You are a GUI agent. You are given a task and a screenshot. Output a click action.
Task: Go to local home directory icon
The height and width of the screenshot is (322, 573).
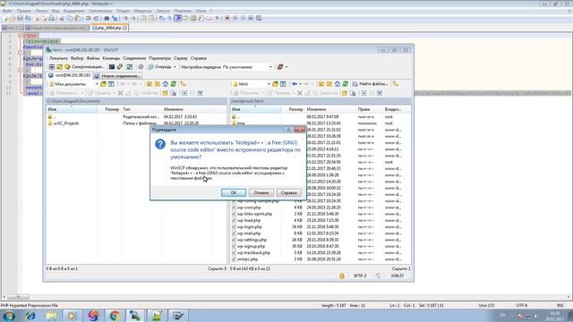(165, 84)
